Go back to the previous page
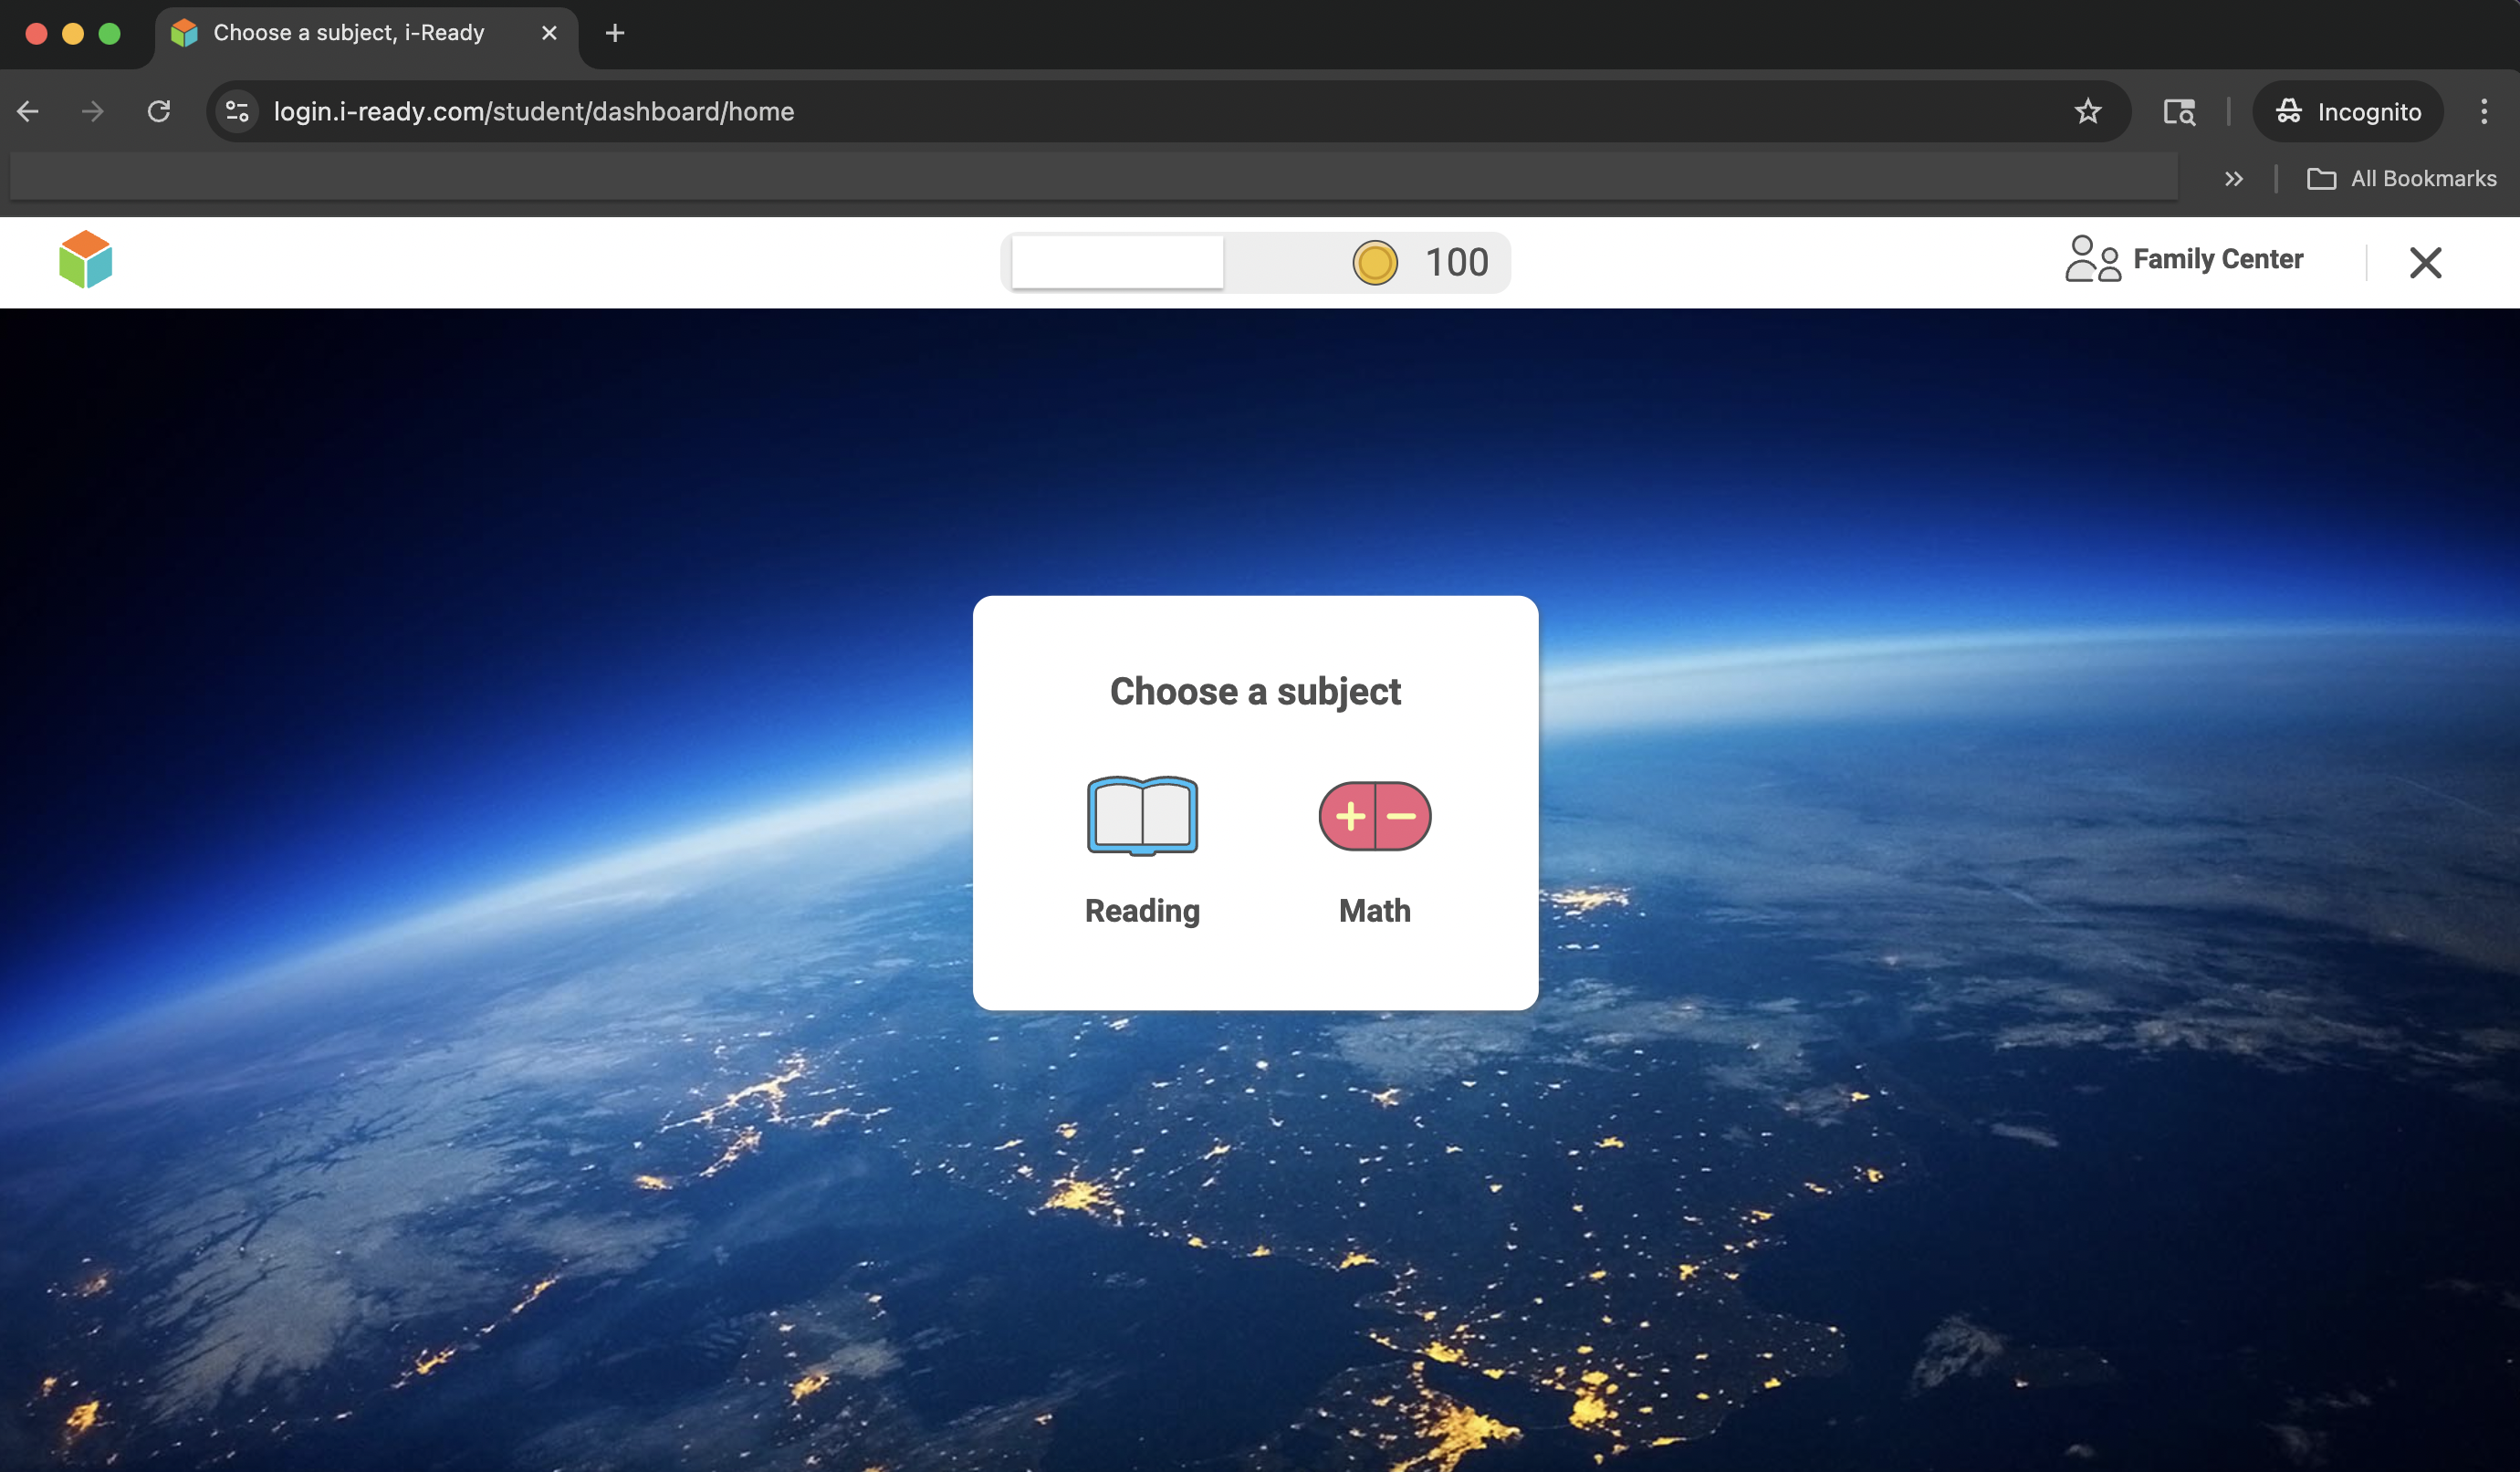Screen dimensions: 2520x1472 28,111
